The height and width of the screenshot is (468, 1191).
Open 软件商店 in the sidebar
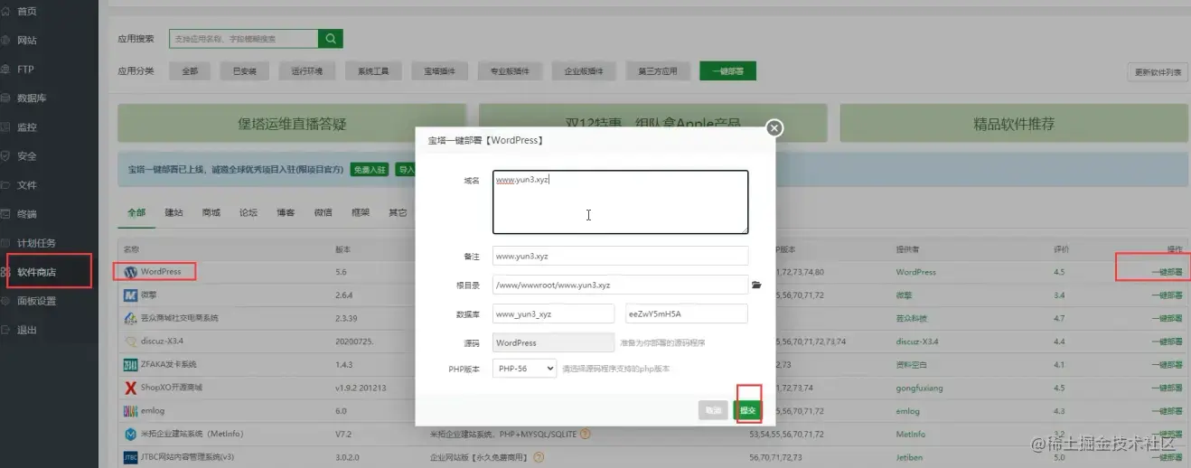click(x=36, y=272)
